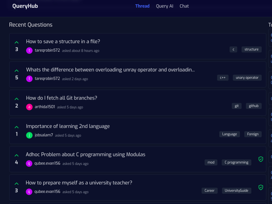The width and height of the screenshot is (272, 204).
Task: Open 'How do I fetch all Git branches?'
Action: (61, 98)
